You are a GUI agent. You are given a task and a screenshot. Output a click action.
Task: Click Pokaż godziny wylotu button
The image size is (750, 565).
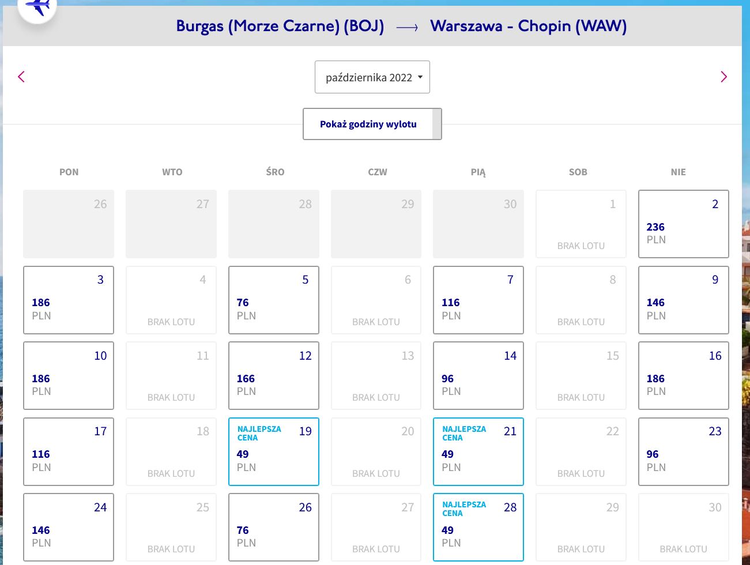click(x=368, y=124)
